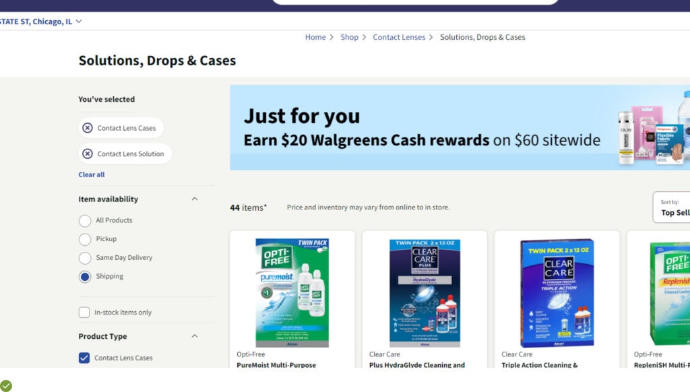Choose Same Day Delivery radio option
Screen dimensions: 690x392
(x=85, y=258)
